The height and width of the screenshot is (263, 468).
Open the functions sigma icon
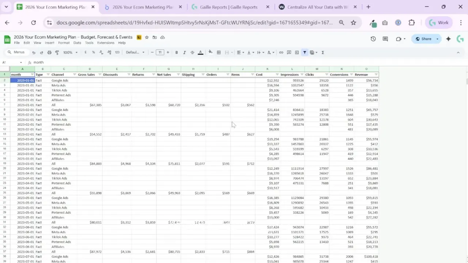coord(322,52)
